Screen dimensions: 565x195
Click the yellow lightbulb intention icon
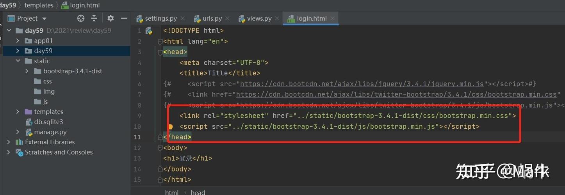tap(170, 127)
